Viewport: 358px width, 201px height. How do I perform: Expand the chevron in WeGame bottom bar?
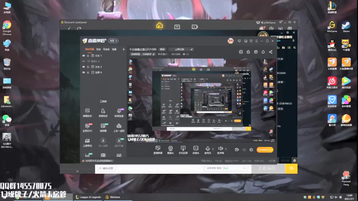click(244, 168)
